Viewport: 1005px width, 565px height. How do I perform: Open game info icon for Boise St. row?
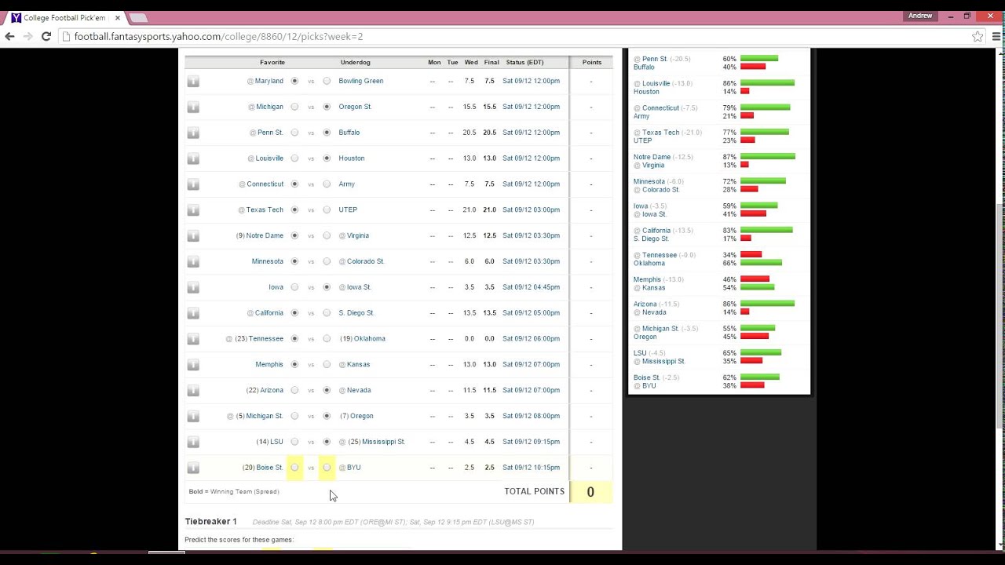pos(193,468)
